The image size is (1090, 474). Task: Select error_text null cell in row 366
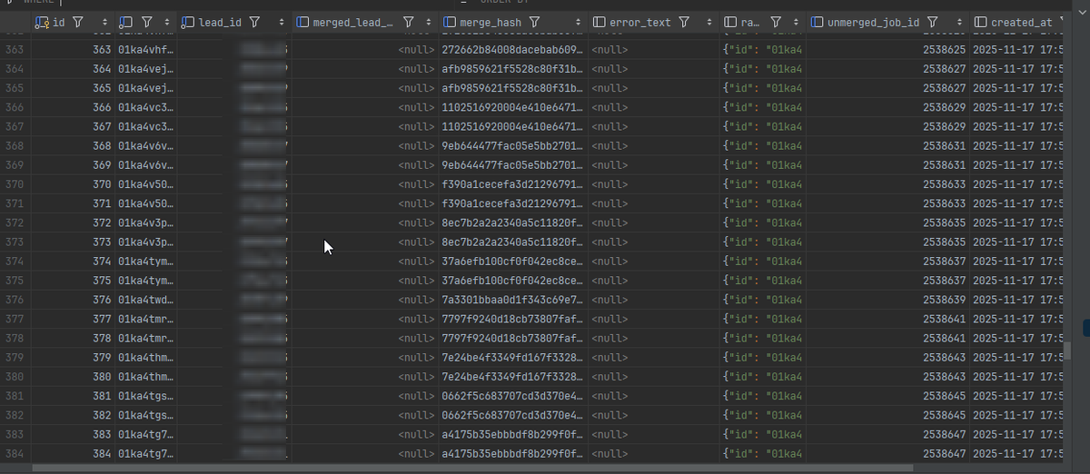pos(653,107)
